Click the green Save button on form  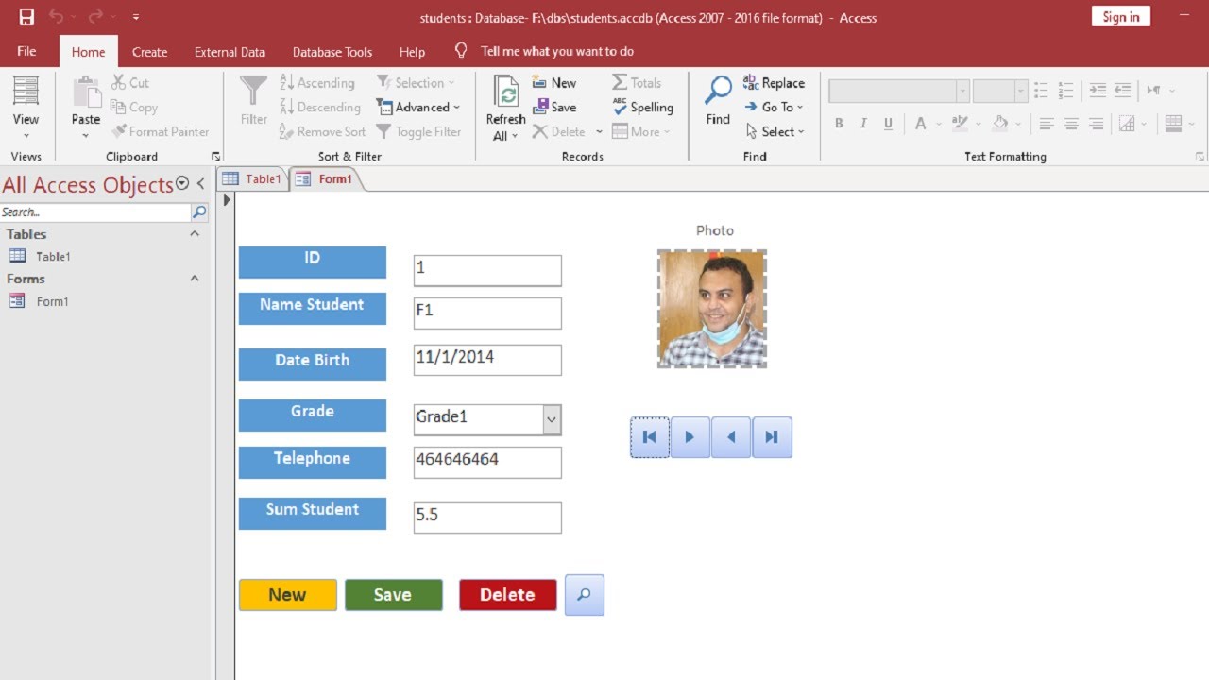tap(393, 595)
